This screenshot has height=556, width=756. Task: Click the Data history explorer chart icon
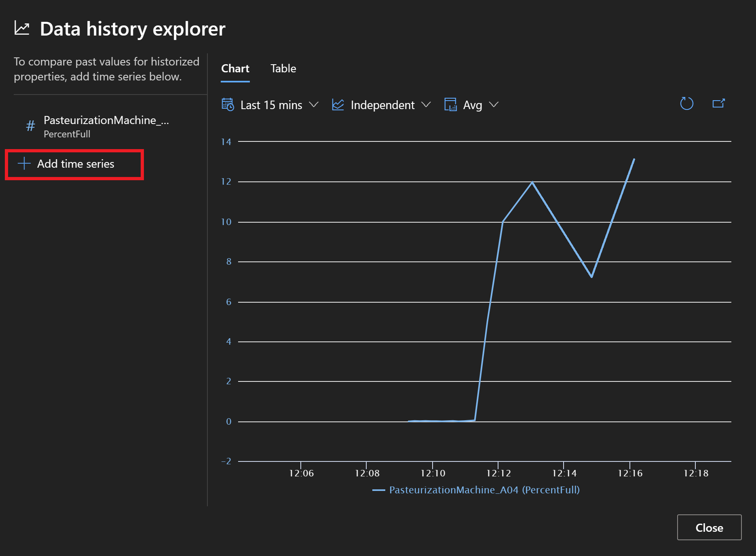coord(22,28)
